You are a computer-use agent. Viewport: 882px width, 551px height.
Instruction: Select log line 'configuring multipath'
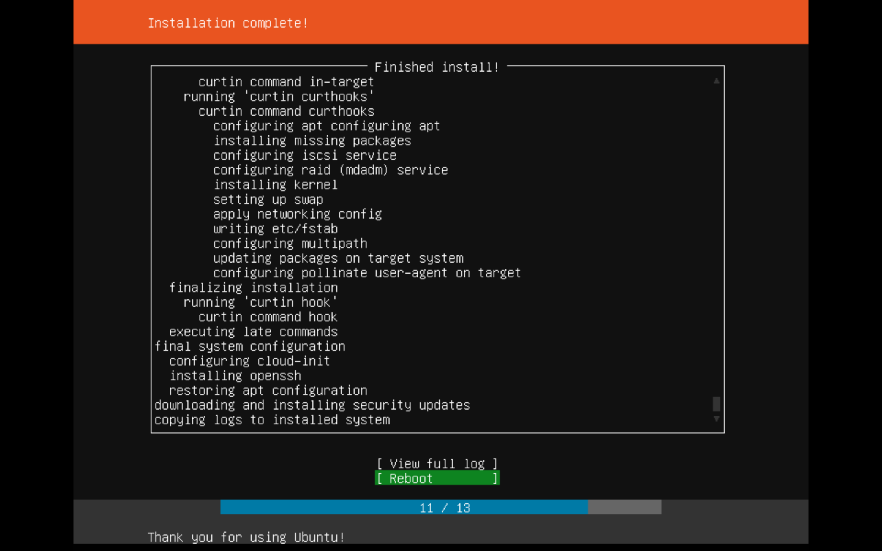click(x=290, y=243)
